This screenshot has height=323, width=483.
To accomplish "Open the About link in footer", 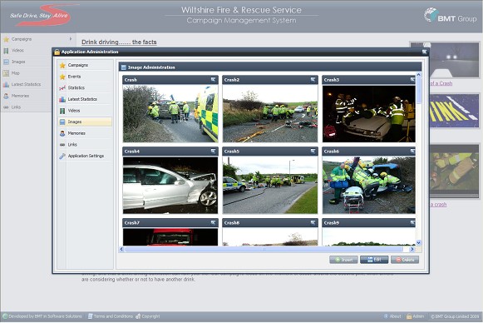I will (392, 316).
